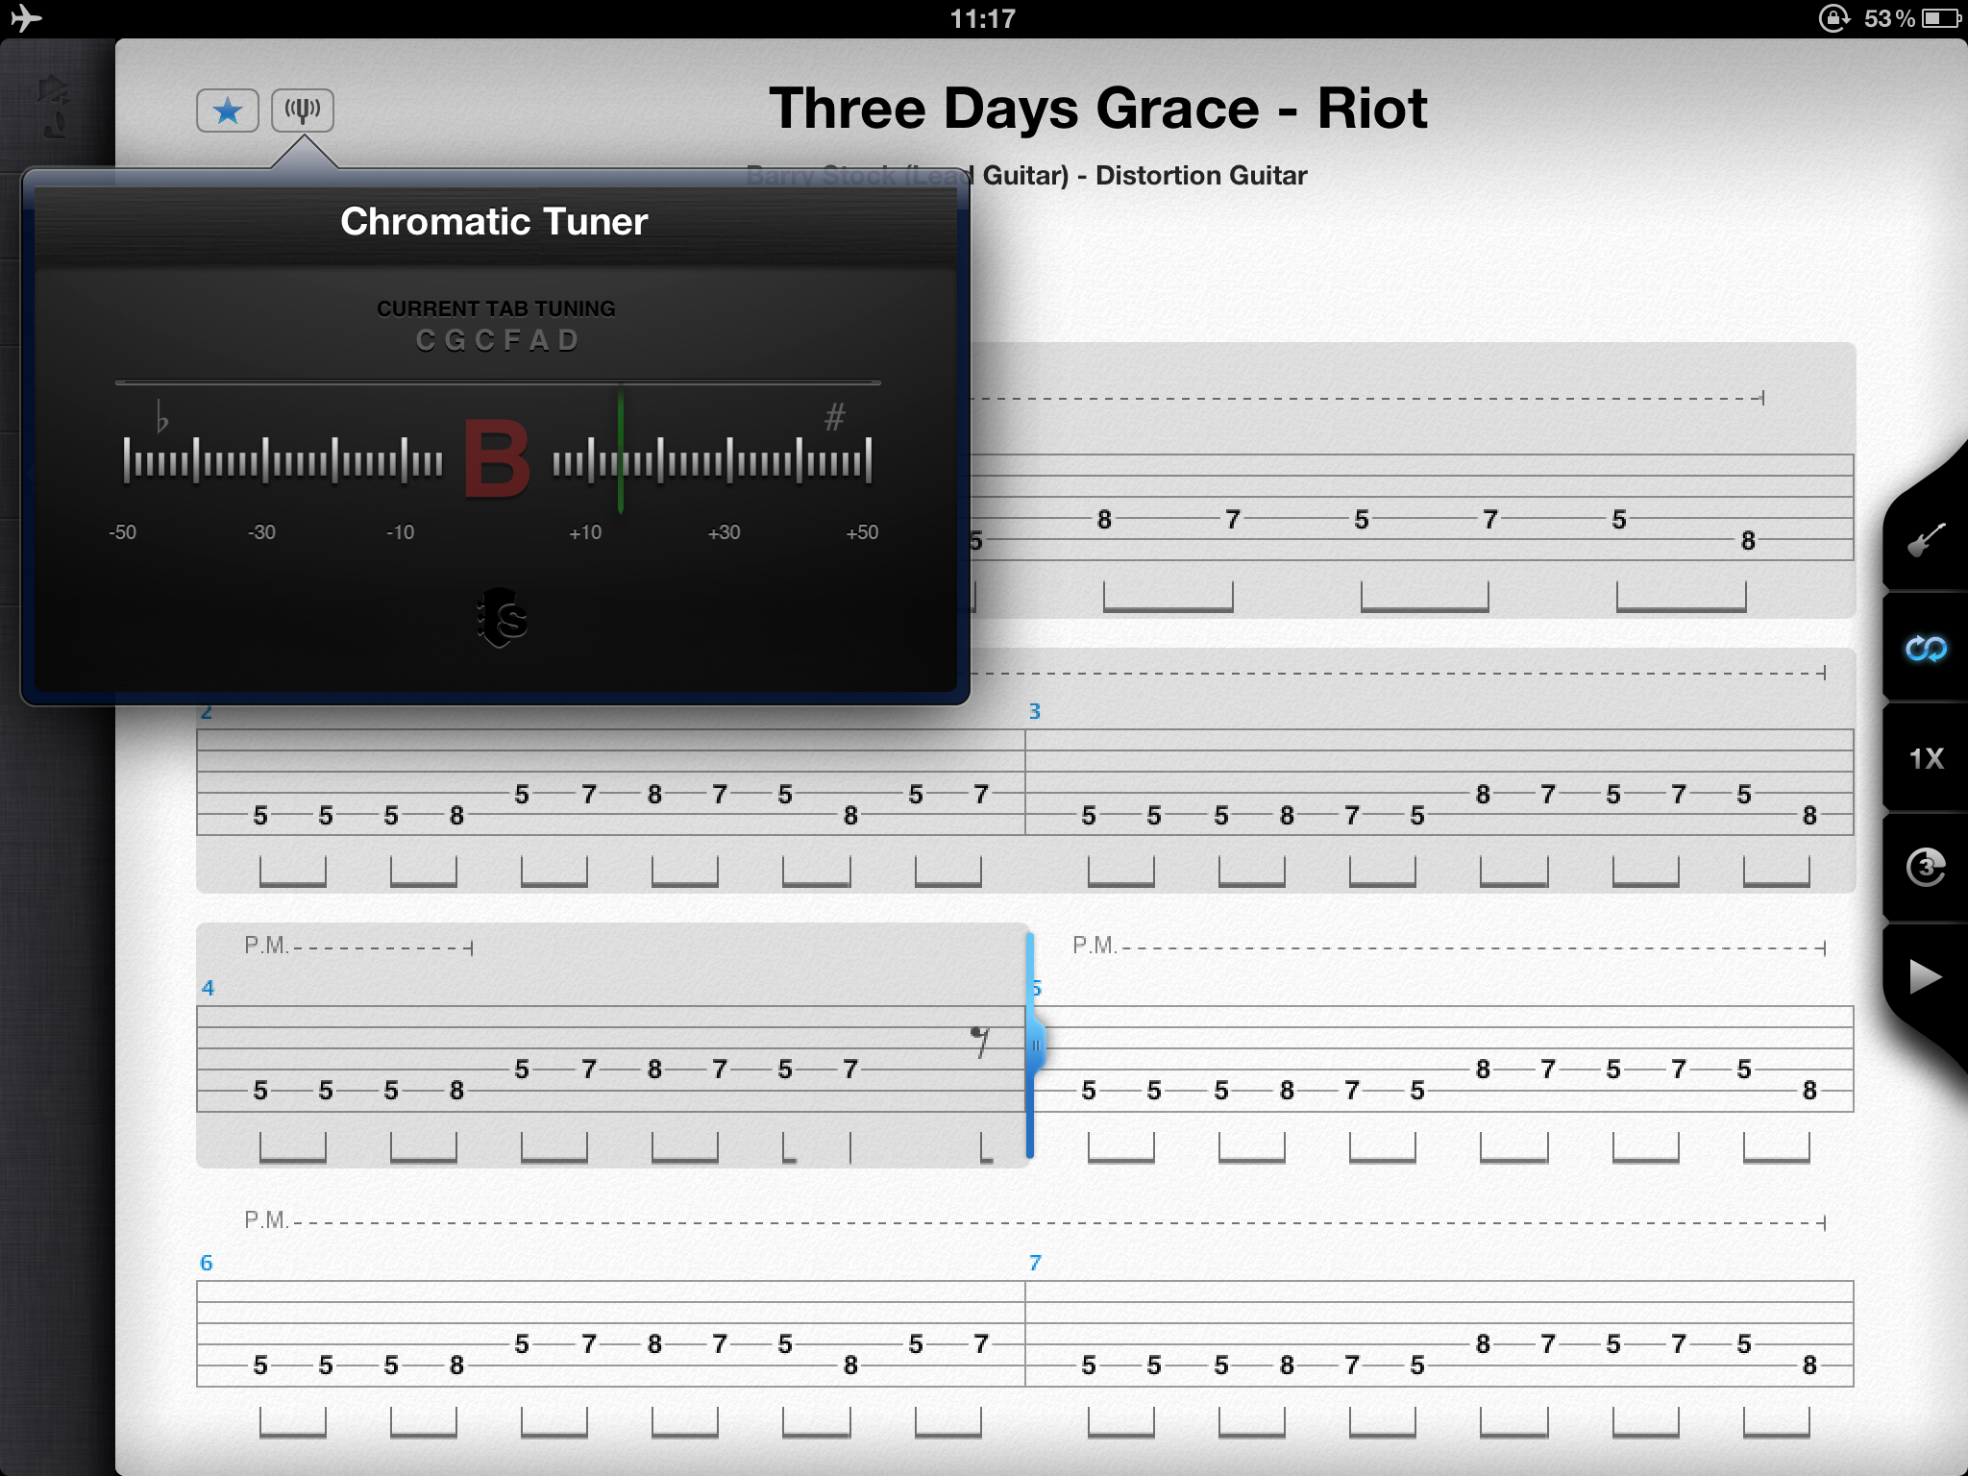Tap the flat symbol on tuner scale

(x=161, y=417)
